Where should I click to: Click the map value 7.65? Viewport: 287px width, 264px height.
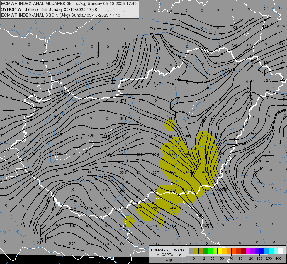10,116
